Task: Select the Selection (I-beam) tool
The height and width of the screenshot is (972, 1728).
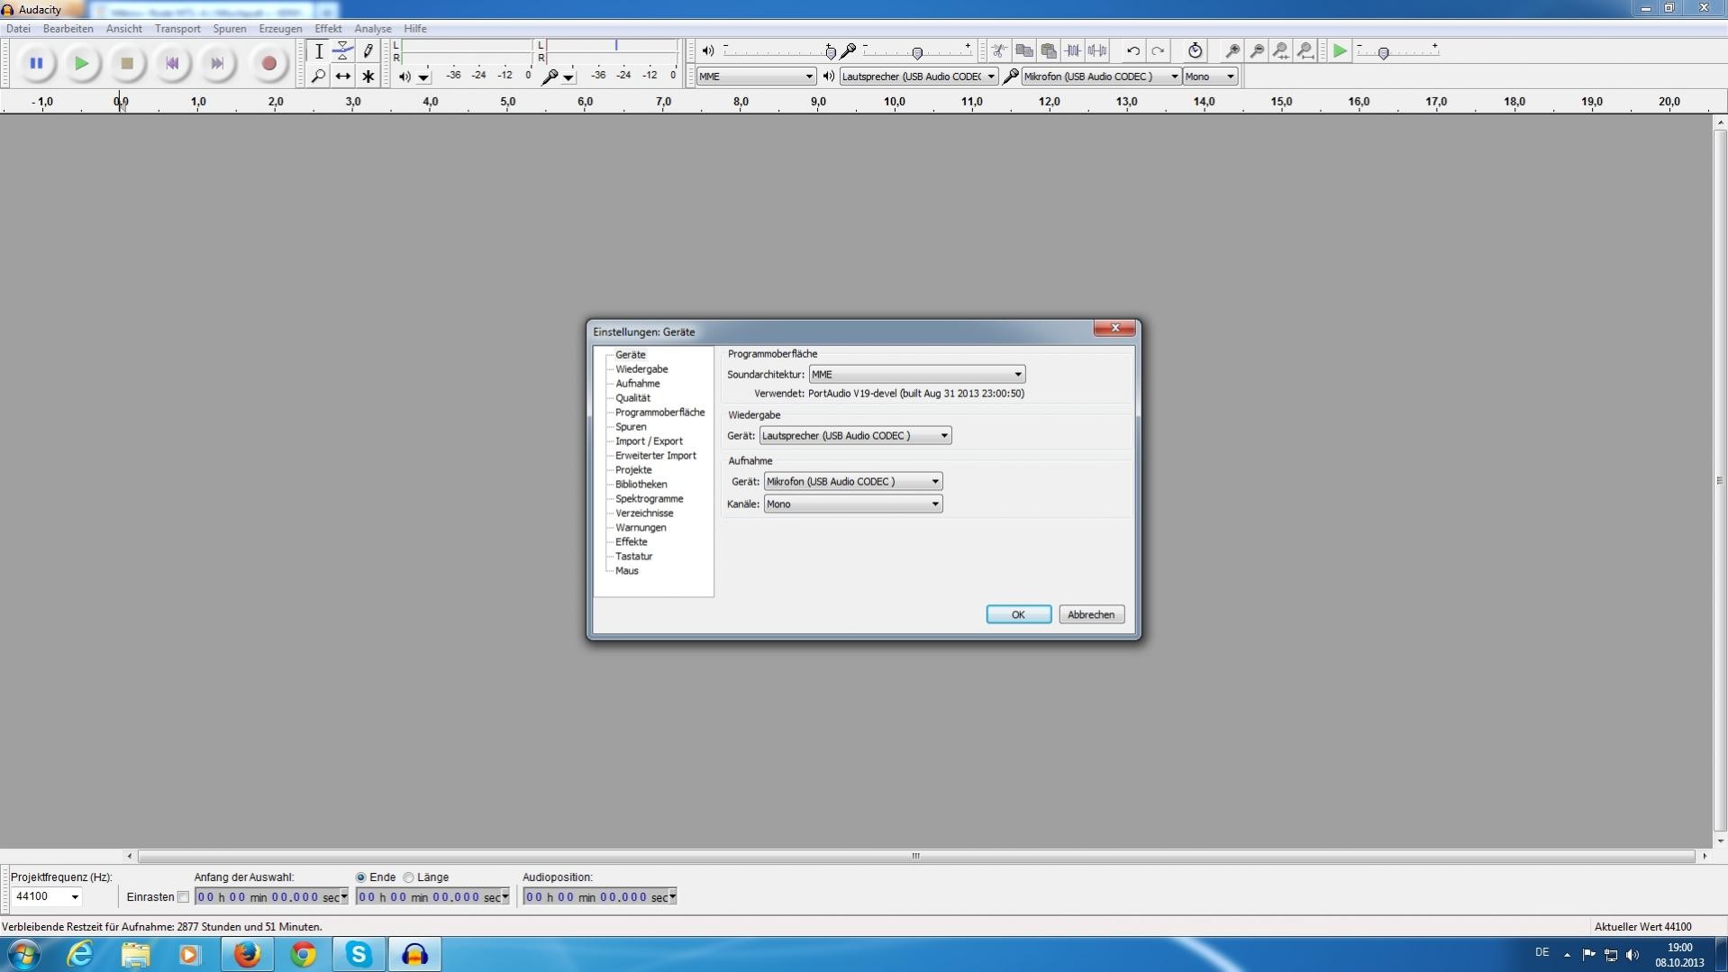Action: click(x=318, y=51)
